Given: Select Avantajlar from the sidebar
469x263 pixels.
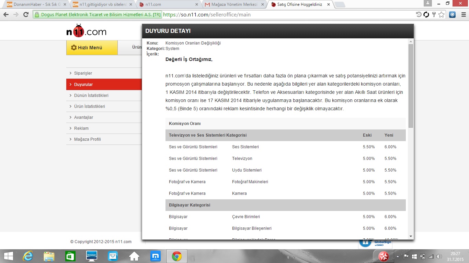Looking at the screenshot, I should (x=104, y=117).
